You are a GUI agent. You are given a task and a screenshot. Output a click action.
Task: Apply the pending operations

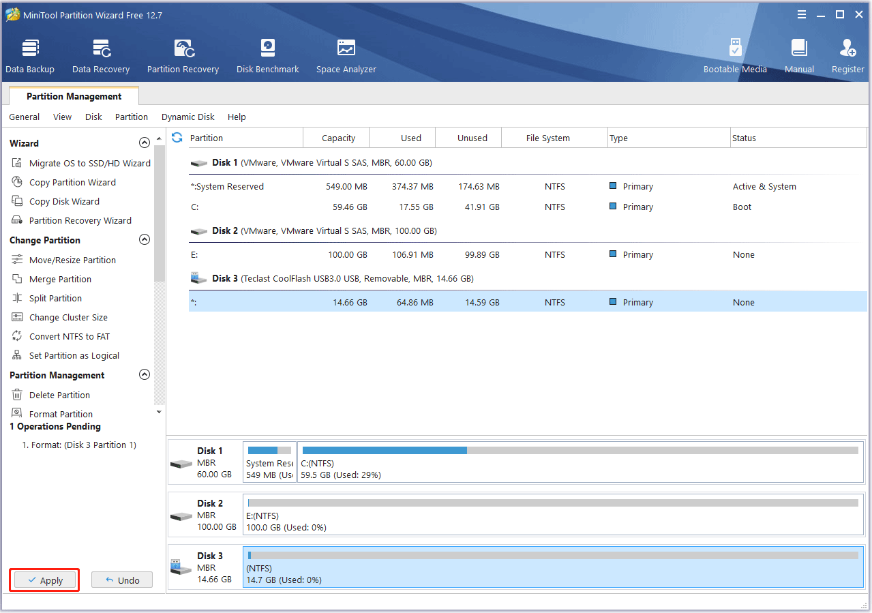point(44,580)
